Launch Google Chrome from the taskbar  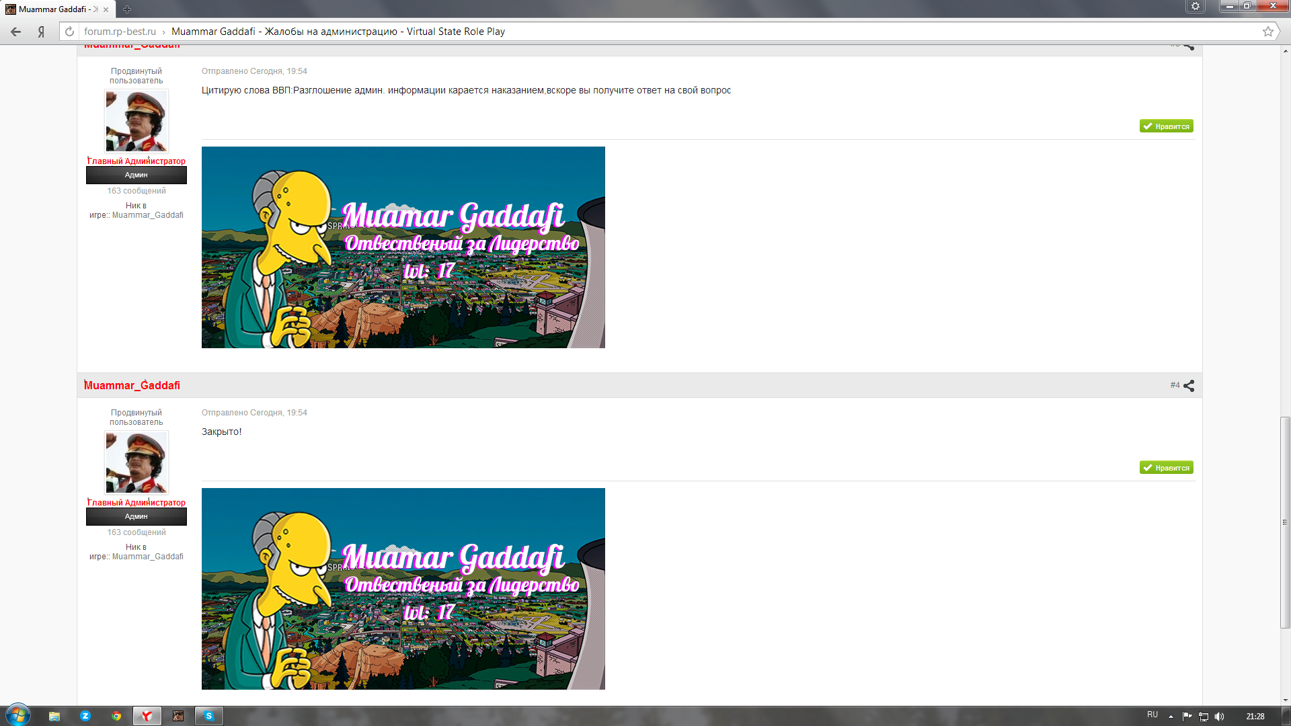click(116, 716)
